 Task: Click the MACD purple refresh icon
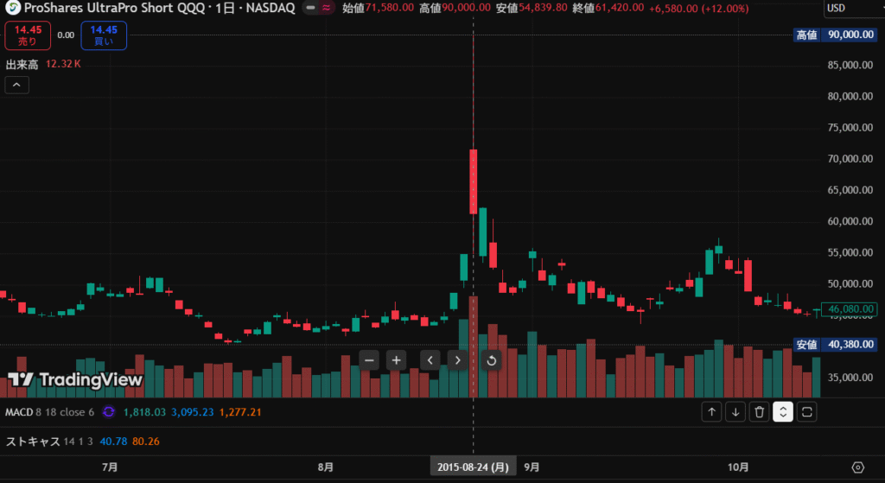click(109, 413)
